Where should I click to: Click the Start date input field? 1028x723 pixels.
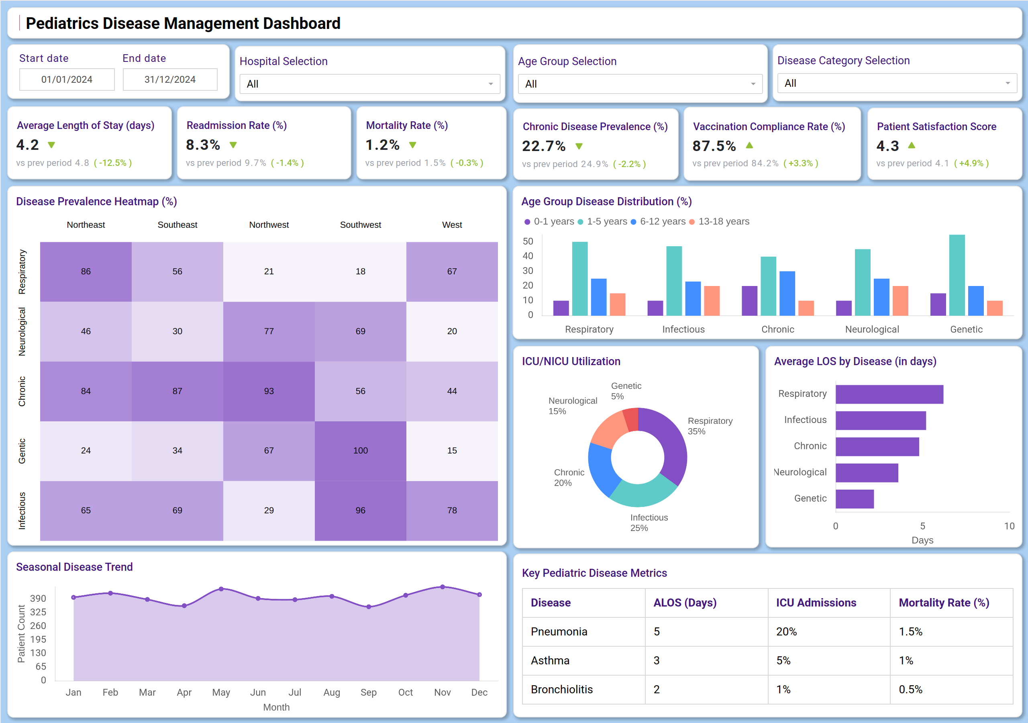67,79
